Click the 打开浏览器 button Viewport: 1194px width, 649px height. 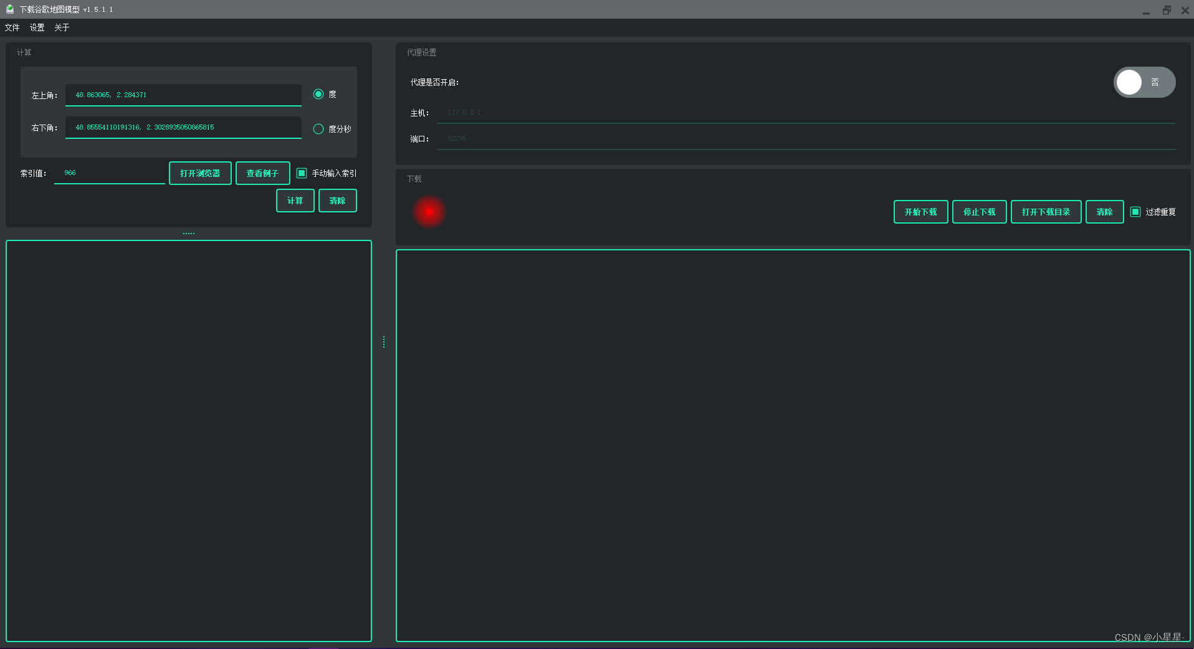click(x=200, y=173)
